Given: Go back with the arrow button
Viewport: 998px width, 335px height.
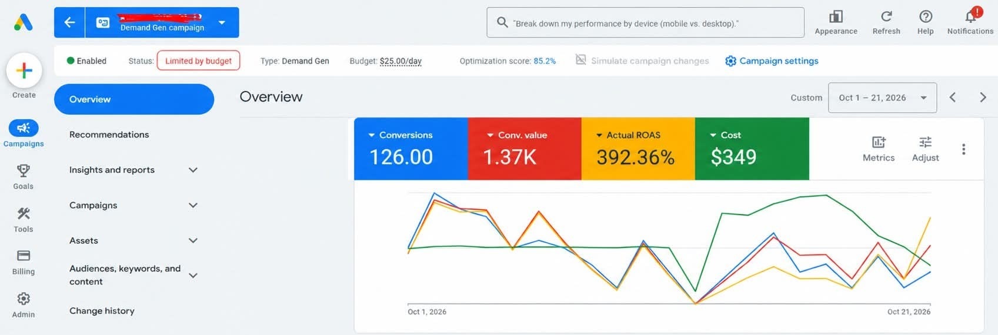Looking at the screenshot, I should [x=69, y=22].
